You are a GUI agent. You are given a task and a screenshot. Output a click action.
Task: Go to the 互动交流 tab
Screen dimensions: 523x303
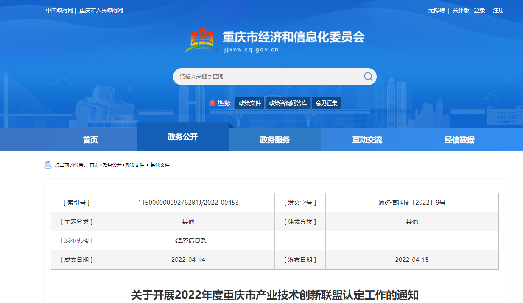pos(367,140)
